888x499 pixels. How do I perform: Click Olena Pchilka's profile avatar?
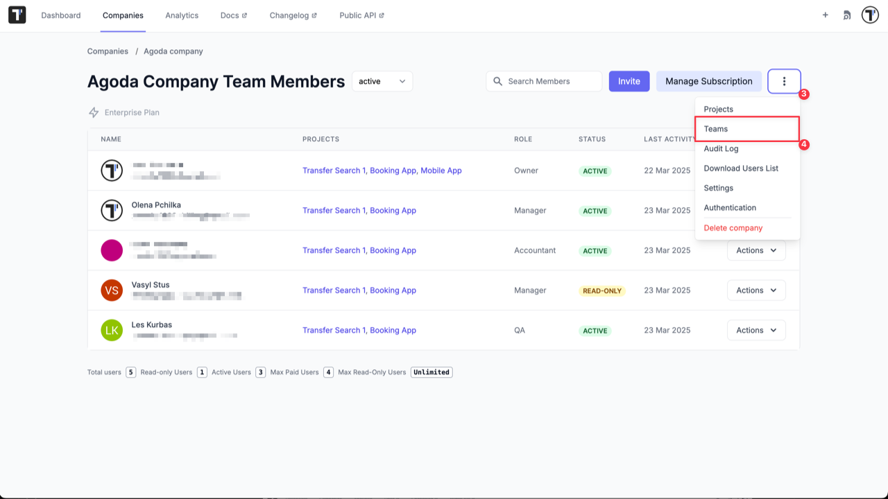tap(112, 210)
